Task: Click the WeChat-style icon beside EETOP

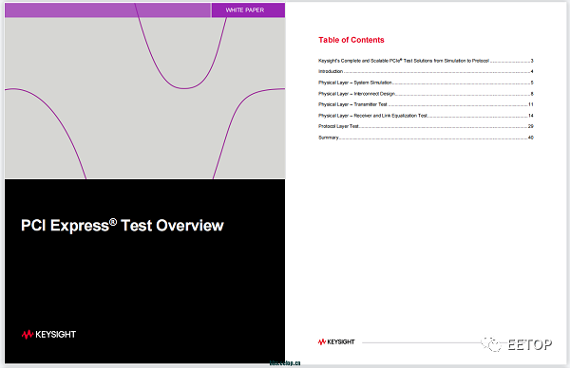Action: [x=491, y=344]
